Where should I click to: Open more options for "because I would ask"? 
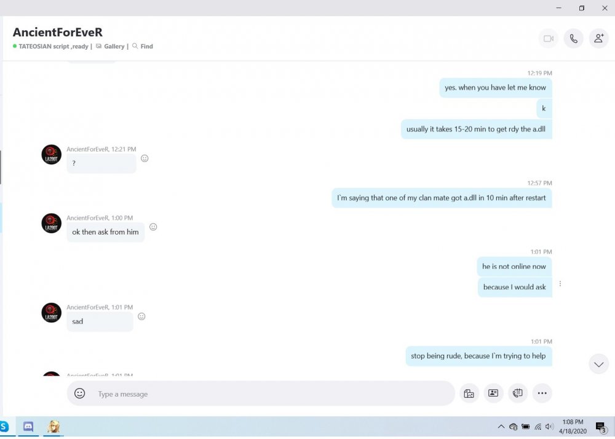(x=560, y=284)
